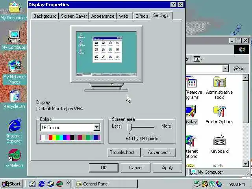Switch to the Appearance tab

[103, 16]
